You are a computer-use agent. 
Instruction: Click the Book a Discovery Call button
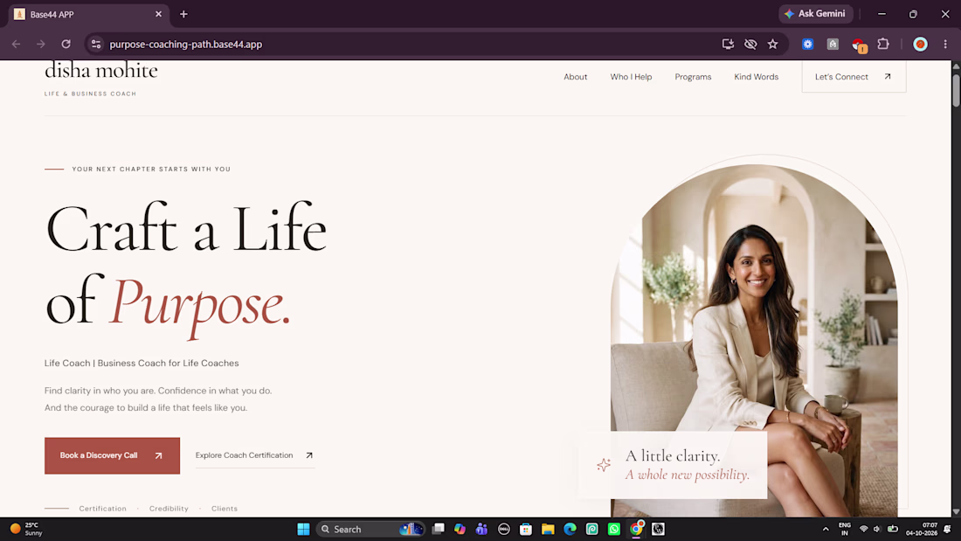pyautogui.click(x=112, y=455)
